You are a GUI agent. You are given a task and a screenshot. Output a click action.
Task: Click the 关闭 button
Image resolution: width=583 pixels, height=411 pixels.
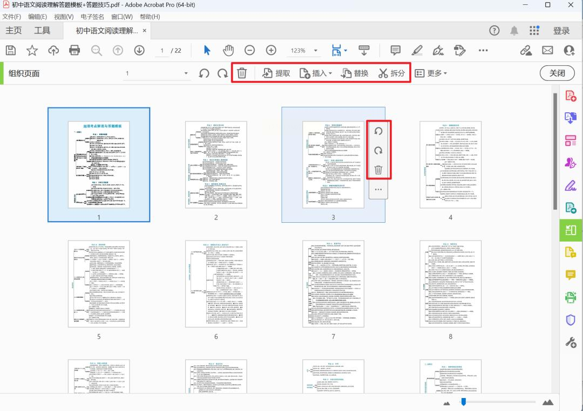click(557, 73)
